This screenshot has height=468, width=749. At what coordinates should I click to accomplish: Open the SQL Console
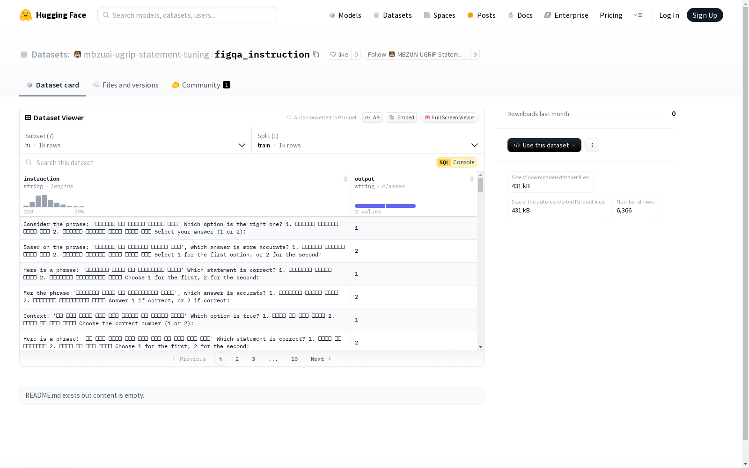(x=456, y=162)
